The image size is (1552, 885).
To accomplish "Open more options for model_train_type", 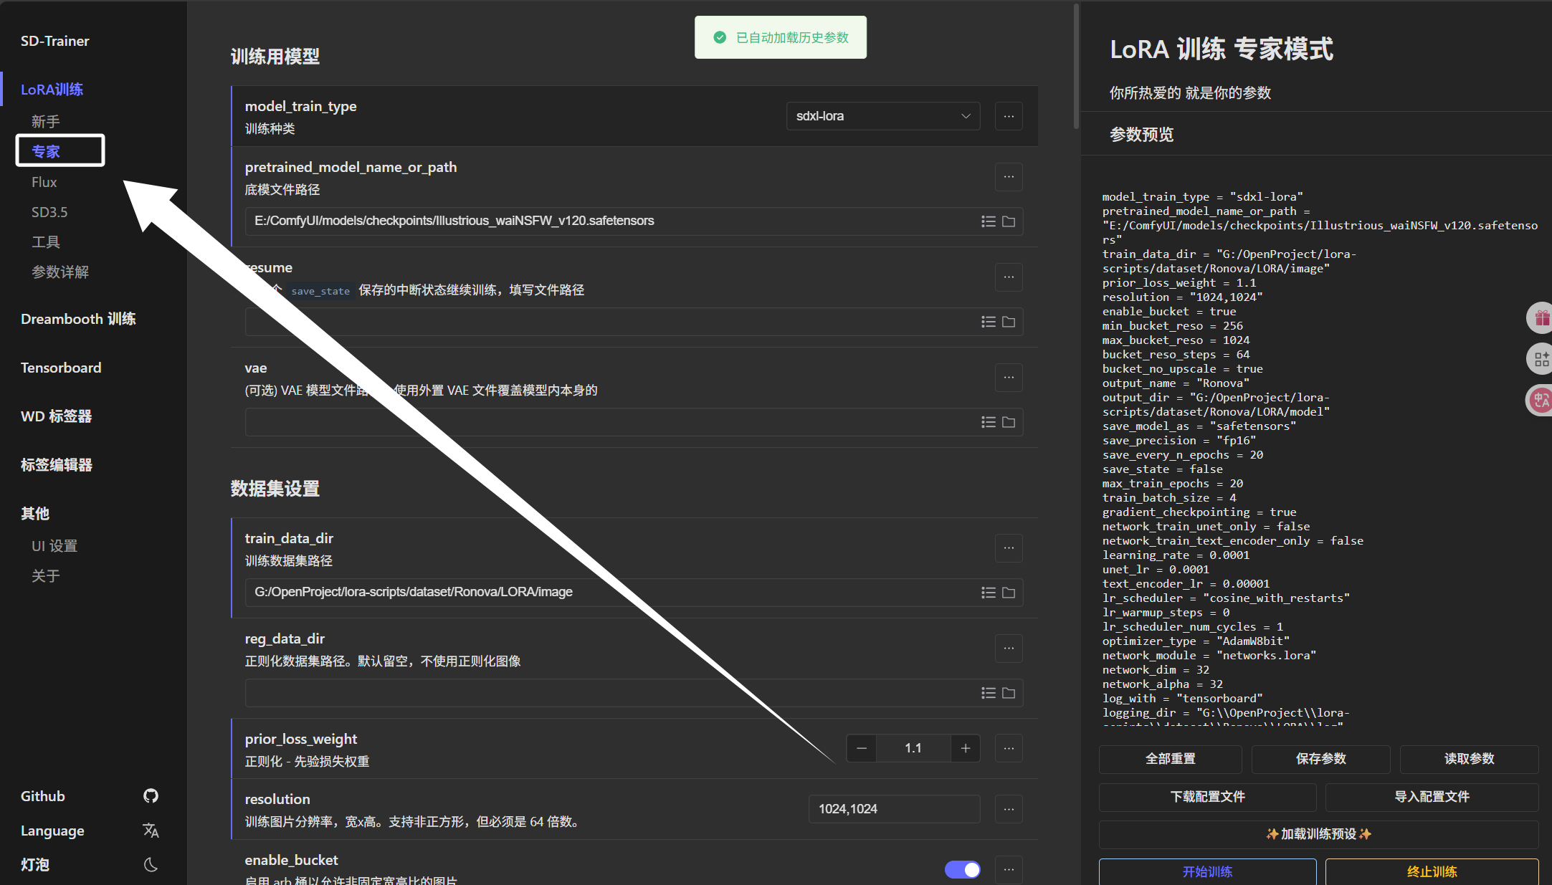I will point(1009,116).
